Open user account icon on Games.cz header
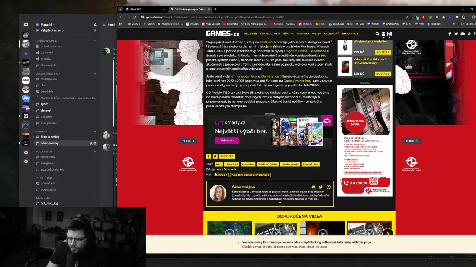 click(x=383, y=34)
